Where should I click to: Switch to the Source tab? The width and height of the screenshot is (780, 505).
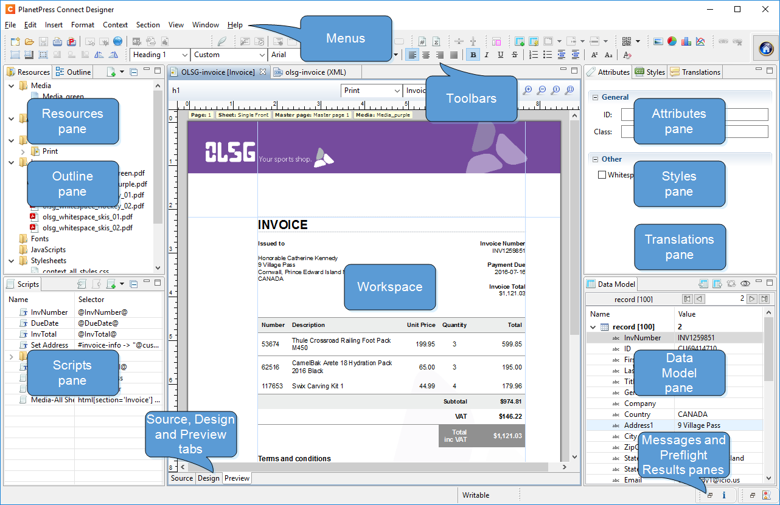182,478
